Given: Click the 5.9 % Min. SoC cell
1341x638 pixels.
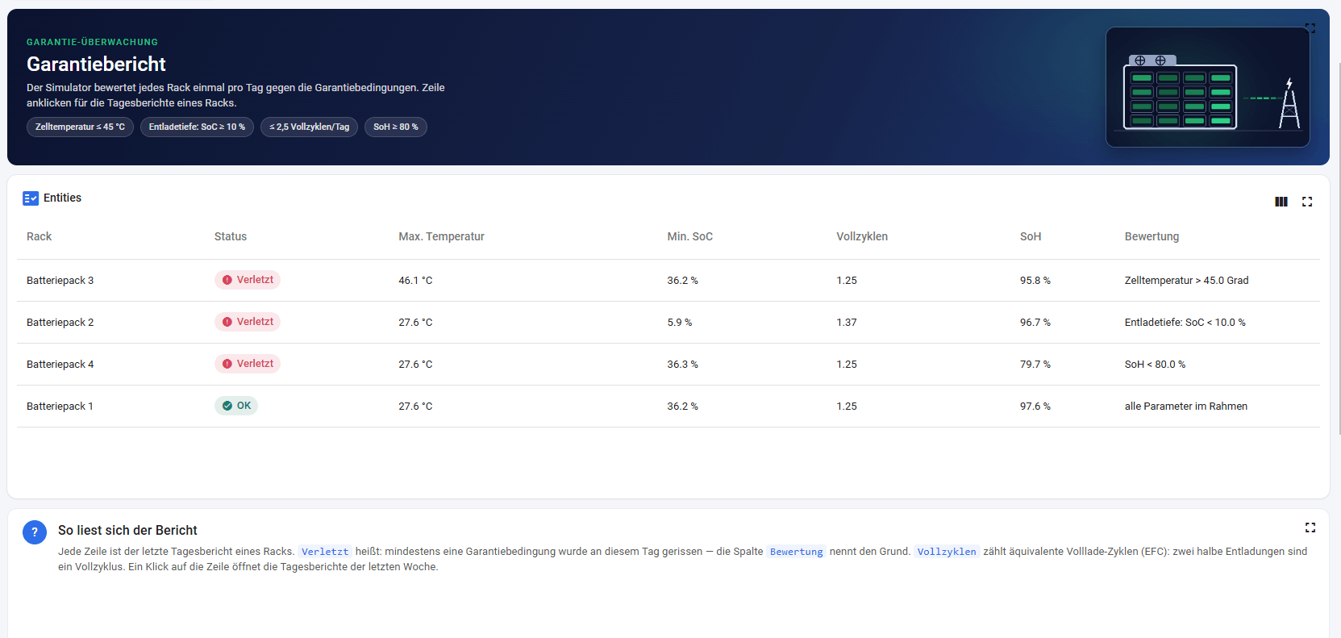Looking at the screenshot, I should 679,323.
